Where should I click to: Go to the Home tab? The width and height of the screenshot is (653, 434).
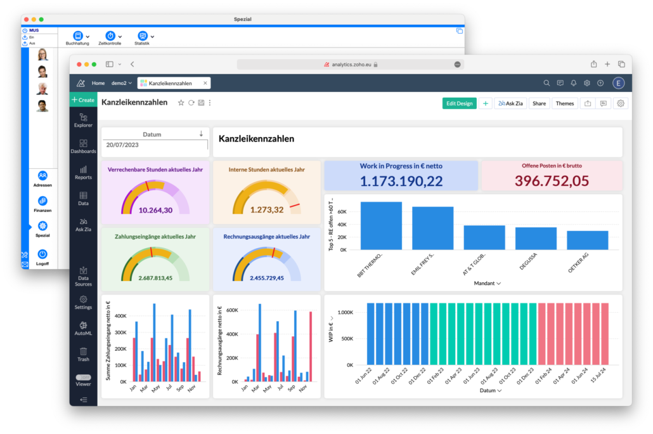pyautogui.click(x=98, y=83)
